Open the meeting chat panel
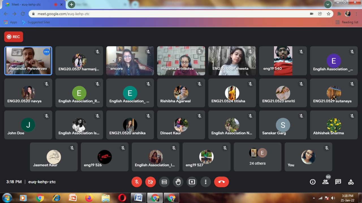Screen dimensions: 362x203 tap(338, 182)
